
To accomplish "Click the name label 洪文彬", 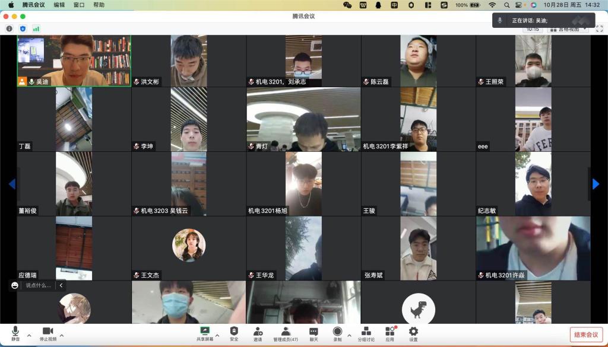I will pyautogui.click(x=150, y=82).
